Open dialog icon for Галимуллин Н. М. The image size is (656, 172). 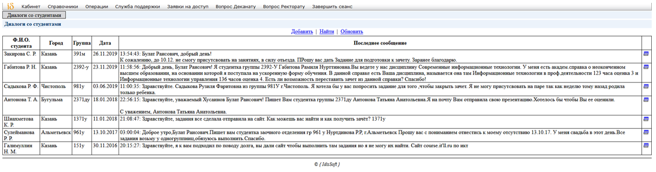coord(646,146)
